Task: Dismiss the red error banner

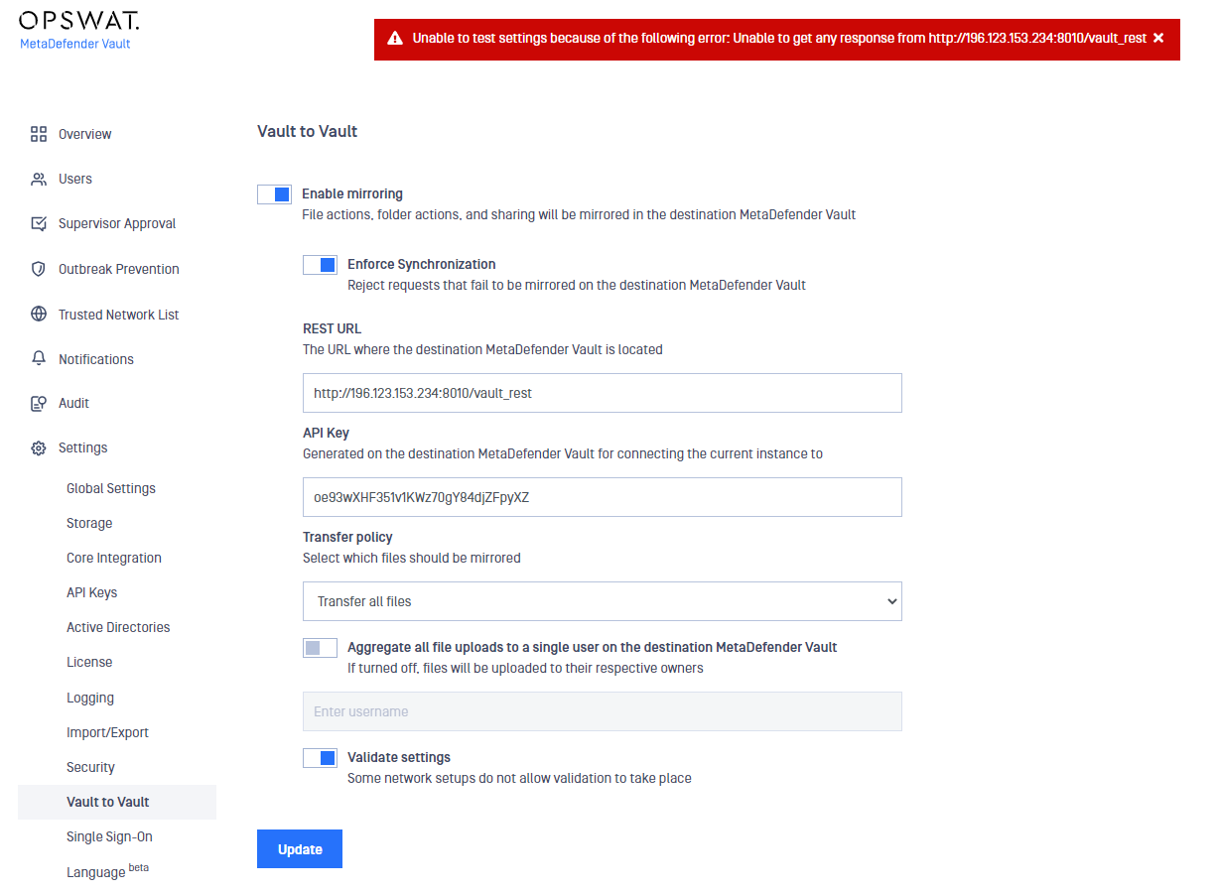Action: [x=1158, y=38]
